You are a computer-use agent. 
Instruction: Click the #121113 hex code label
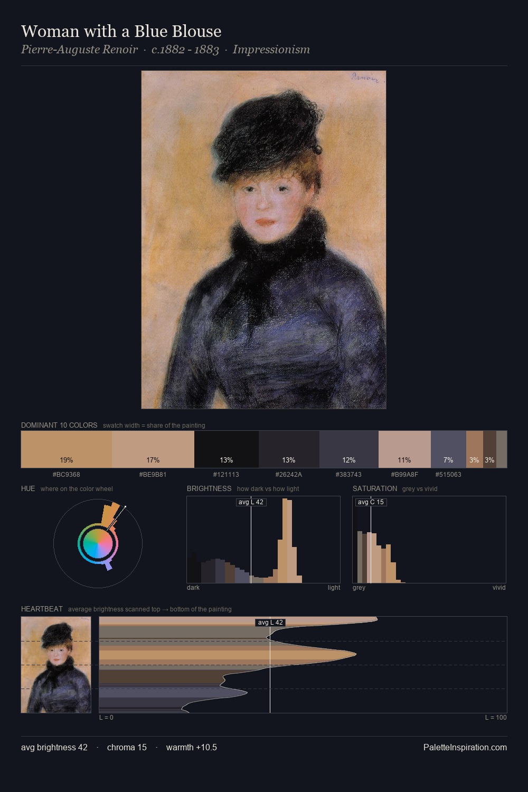(x=226, y=475)
